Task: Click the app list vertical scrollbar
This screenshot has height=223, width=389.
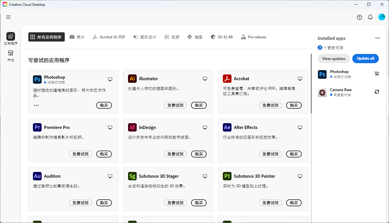Action: coord(311,83)
